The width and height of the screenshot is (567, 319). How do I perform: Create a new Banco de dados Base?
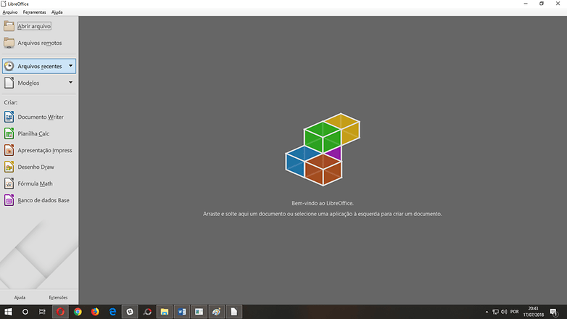coord(36,200)
